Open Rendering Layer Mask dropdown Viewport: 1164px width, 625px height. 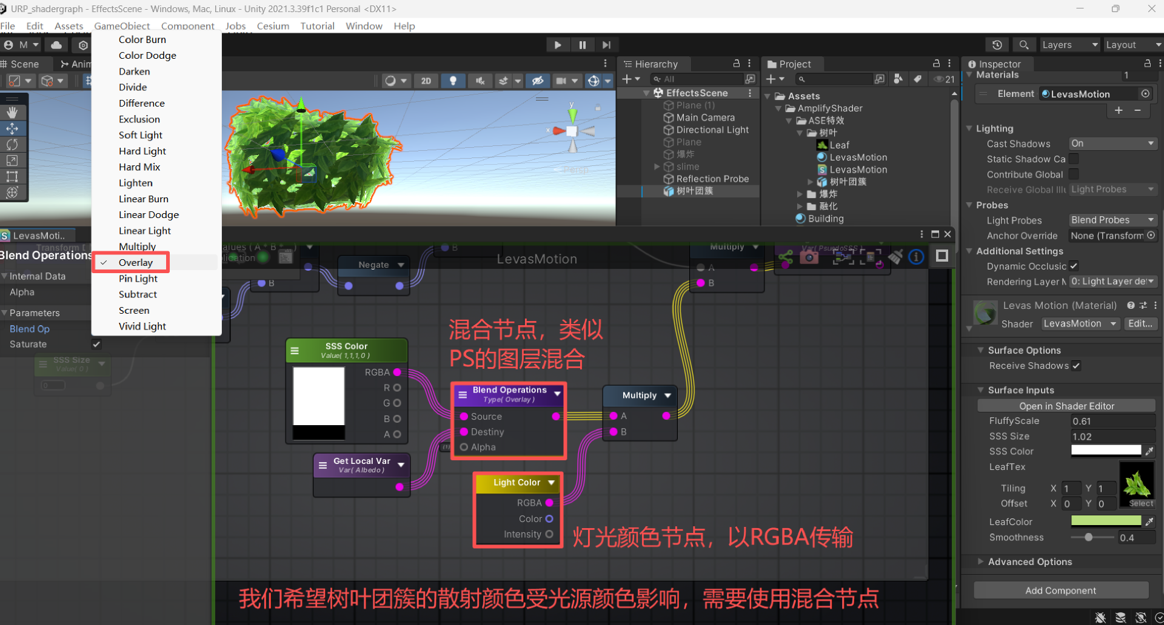tap(1112, 282)
